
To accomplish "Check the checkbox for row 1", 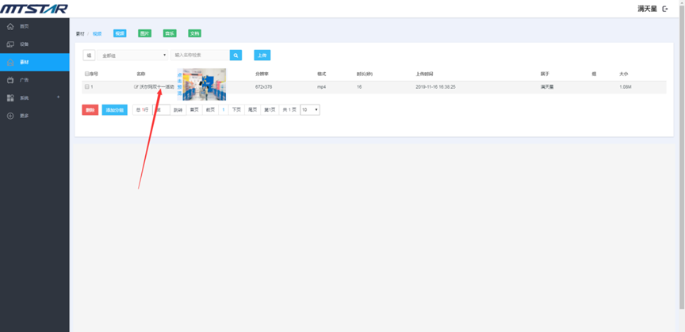I will [87, 86].
